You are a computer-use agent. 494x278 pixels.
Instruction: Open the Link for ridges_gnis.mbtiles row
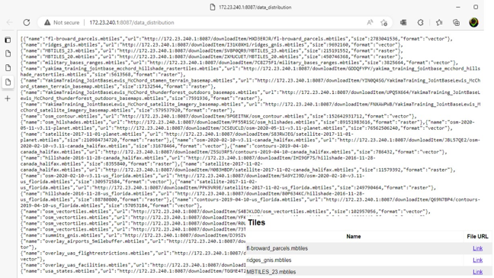[478, 260]
